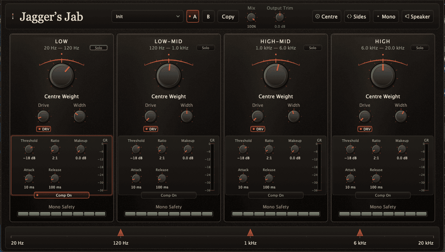Image resolution: width=445 pixels, height=252 pixels.
Task: Toggle Mono monitoring
Action: (386, 17)
